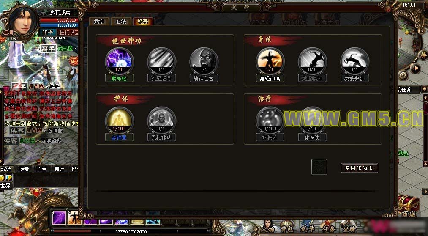The image size is (428, 236).
Task: Click the 身轻如燕 movement skill icon
Action: [x=270, y=61]
